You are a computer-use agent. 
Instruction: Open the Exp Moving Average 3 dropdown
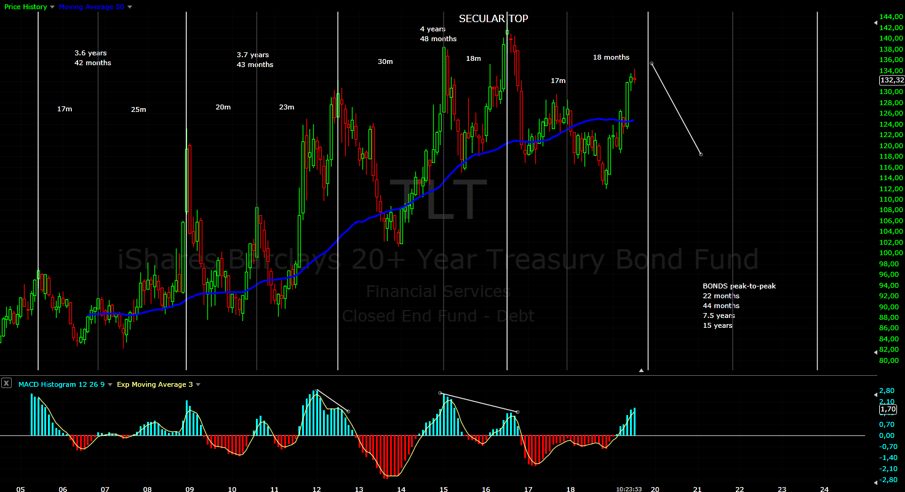pyautogui.click(x=198, y=384)
